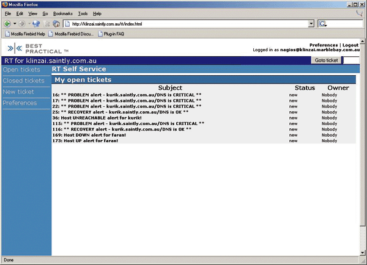The image size is (367, 265).
Task: Open the View menu
Action: pyautogui.click(x=32, y=13)
